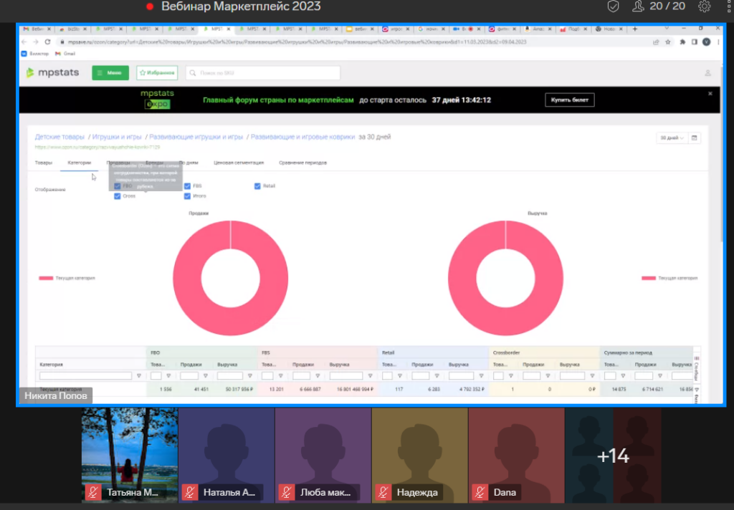Open filter arrow for Категория column
Screen dimensions: 734x510
coord(139,376)
